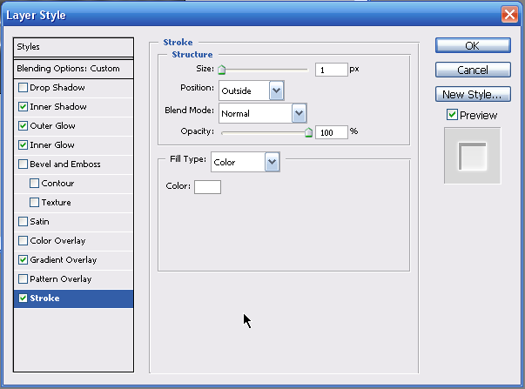
Task: Open the stroke Color swatch
Action: 207,187
